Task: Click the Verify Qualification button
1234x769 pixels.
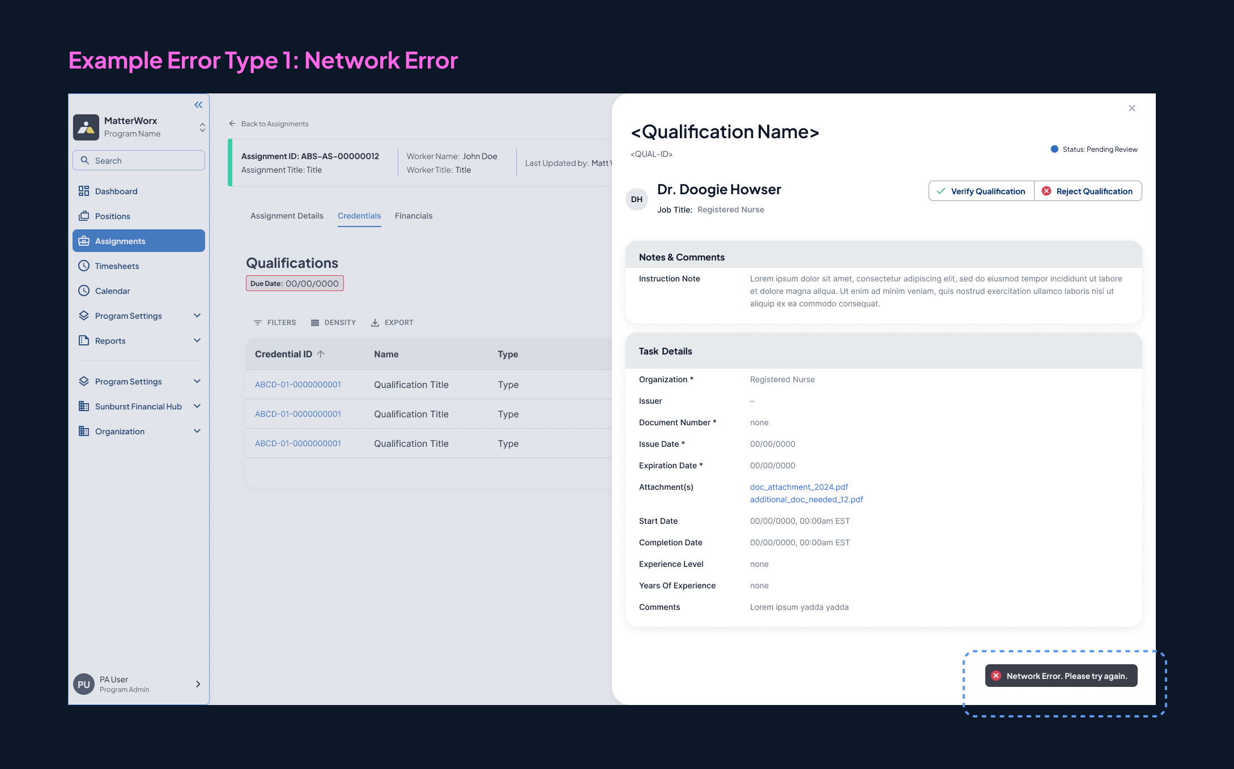Action: pos(981,191)
